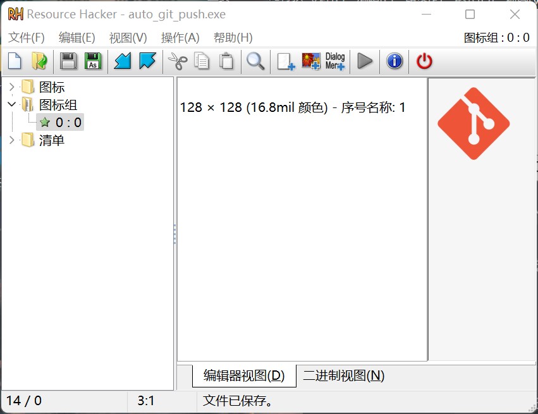Screen dimensions: 538x414
Task: Select the 图标 tree folder
Action: 52,87
